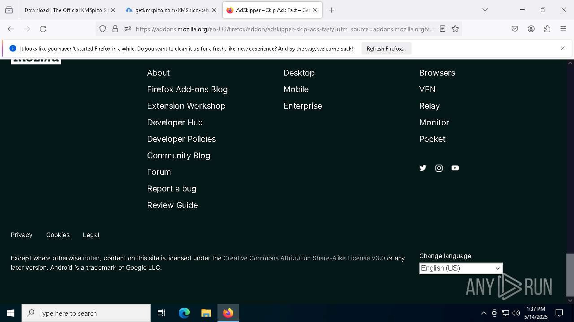Click the Windows taskbar search box

[86, 313]
